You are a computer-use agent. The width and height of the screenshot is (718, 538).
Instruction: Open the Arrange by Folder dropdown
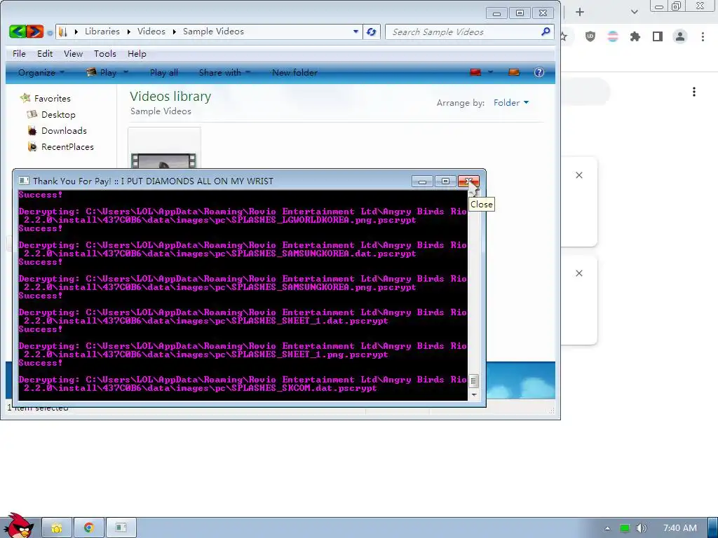tap(511, 102)
